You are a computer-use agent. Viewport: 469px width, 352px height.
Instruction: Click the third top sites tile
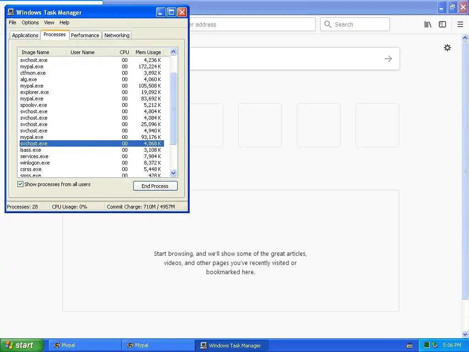[319, 125]
